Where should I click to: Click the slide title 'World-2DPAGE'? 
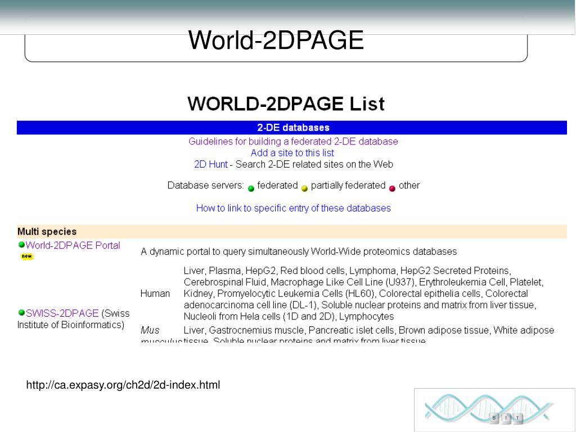point(276,40)
